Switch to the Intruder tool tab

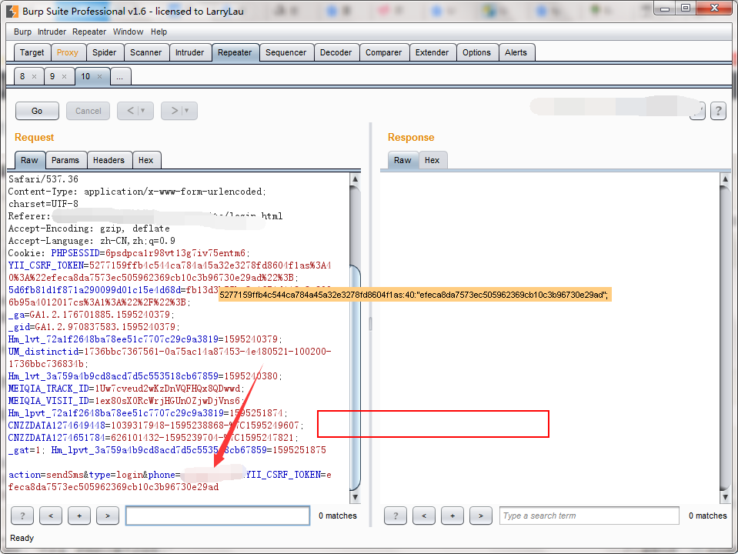[x=189, y=52]
